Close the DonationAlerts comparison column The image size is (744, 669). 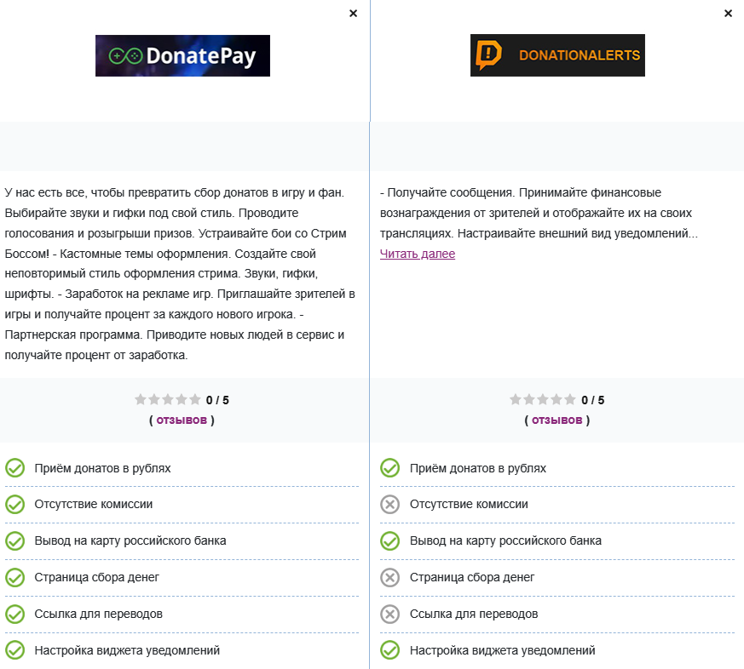coord(728,13)
